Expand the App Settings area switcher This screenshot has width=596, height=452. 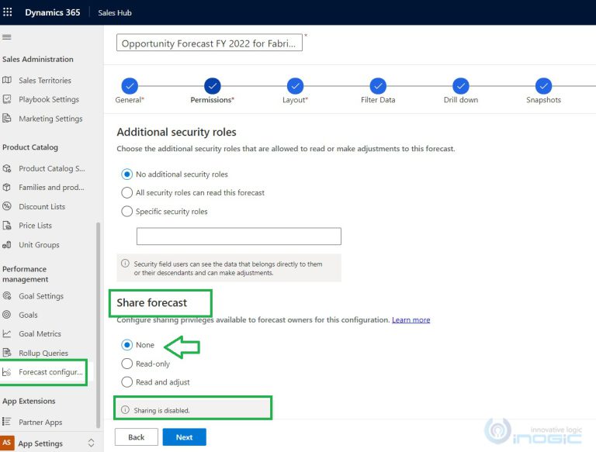coord(91,443)
